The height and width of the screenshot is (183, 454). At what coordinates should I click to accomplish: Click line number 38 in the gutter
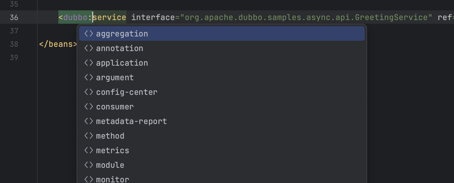pyautogui.click(x=14, y=44)
